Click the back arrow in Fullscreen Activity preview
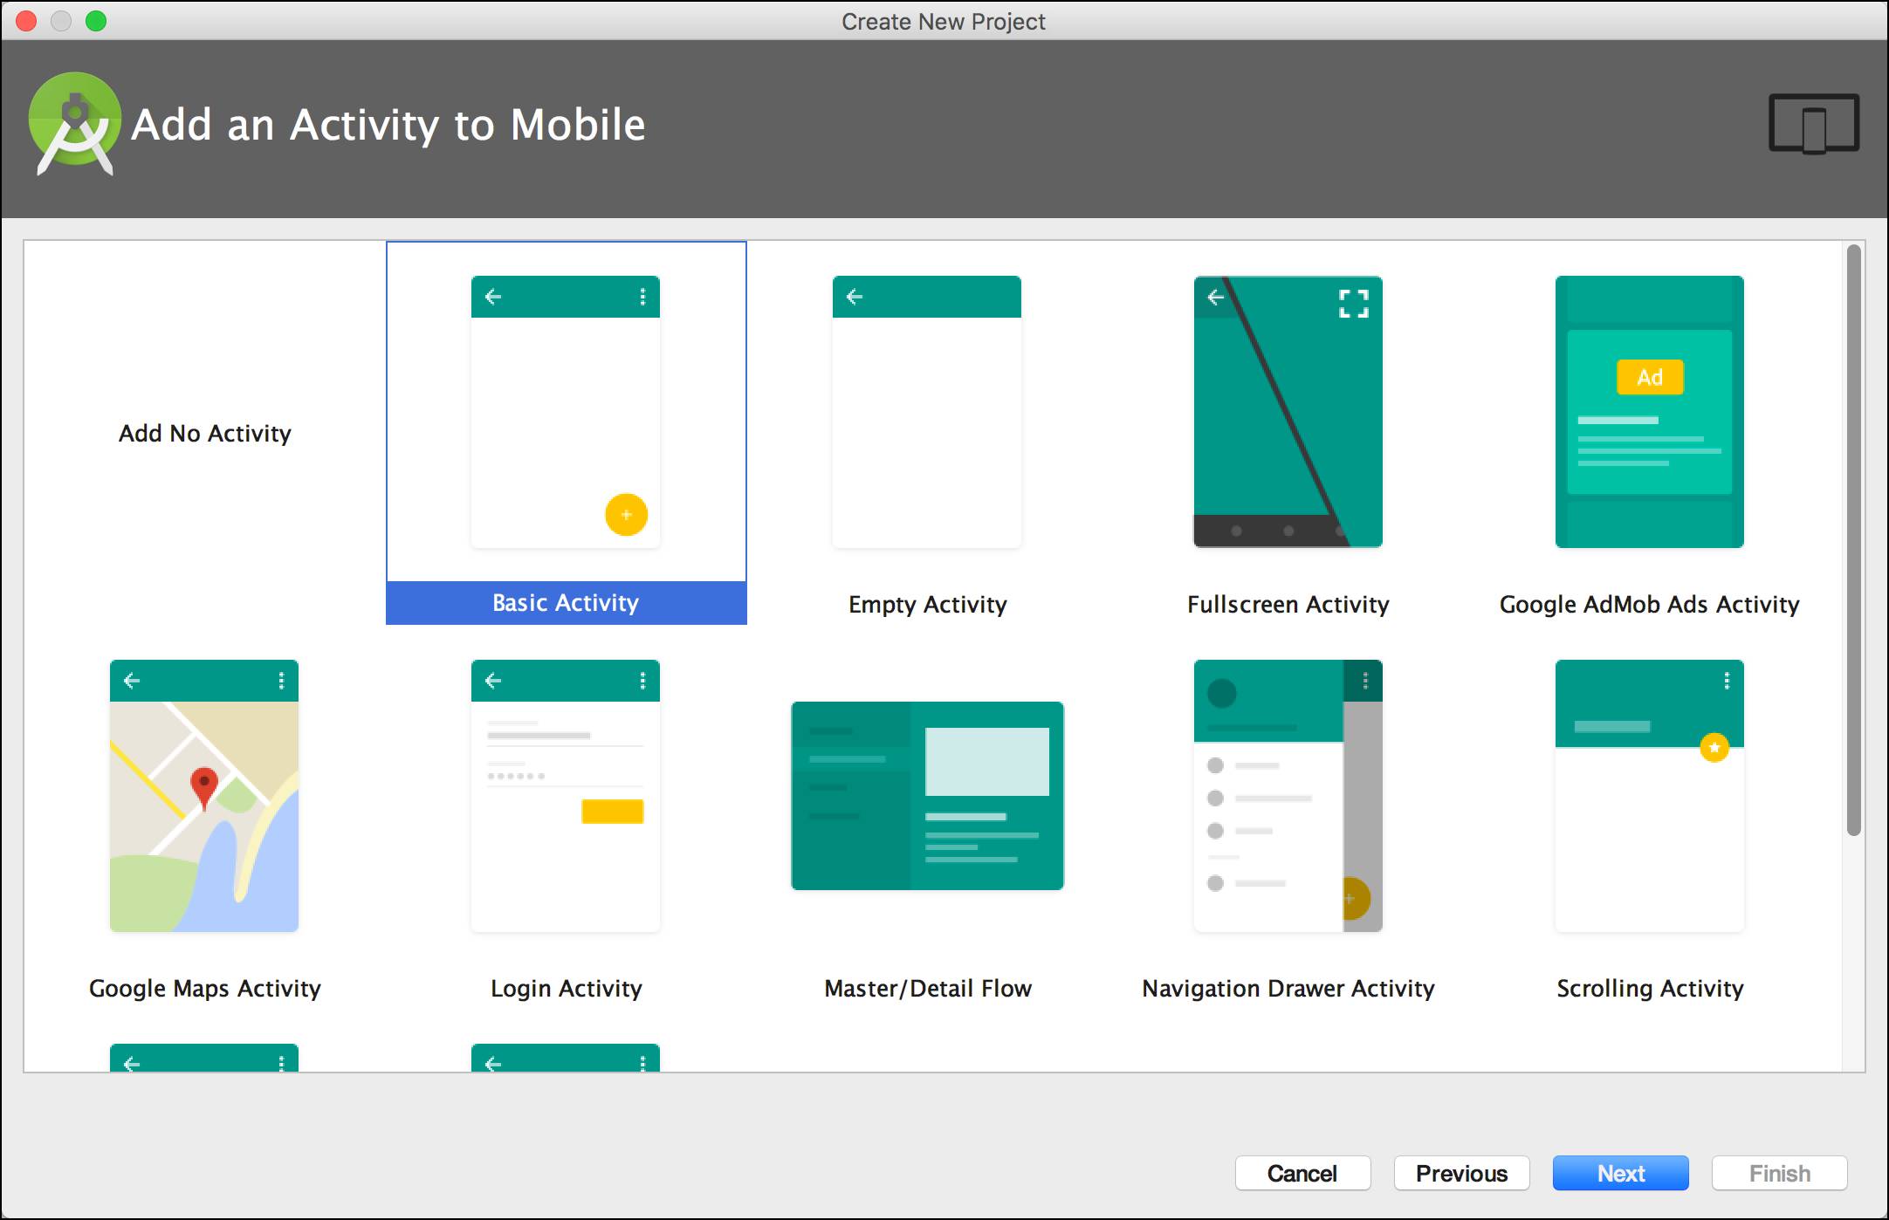This screenshot has width=1889, height=1220. (1216, 297)
